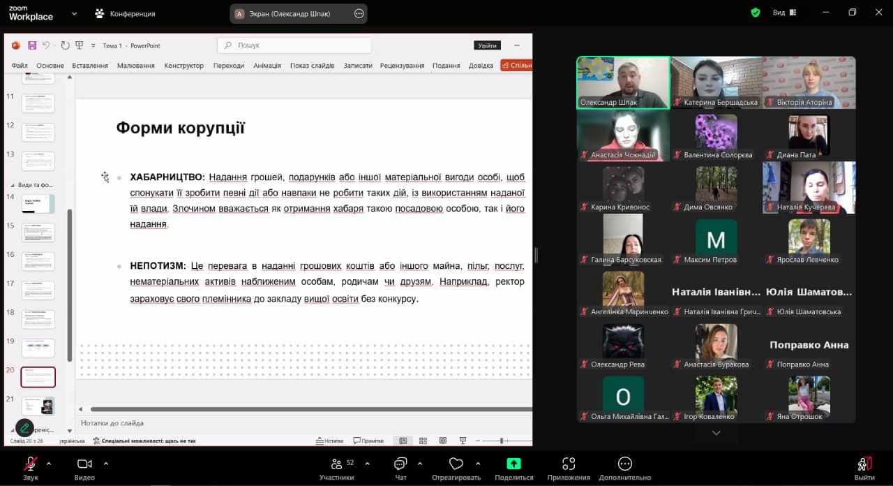Open the Zoom Workplace dropdown chevron
The width and height of the screenshot is (893, 486).
(x=74, y=13)
